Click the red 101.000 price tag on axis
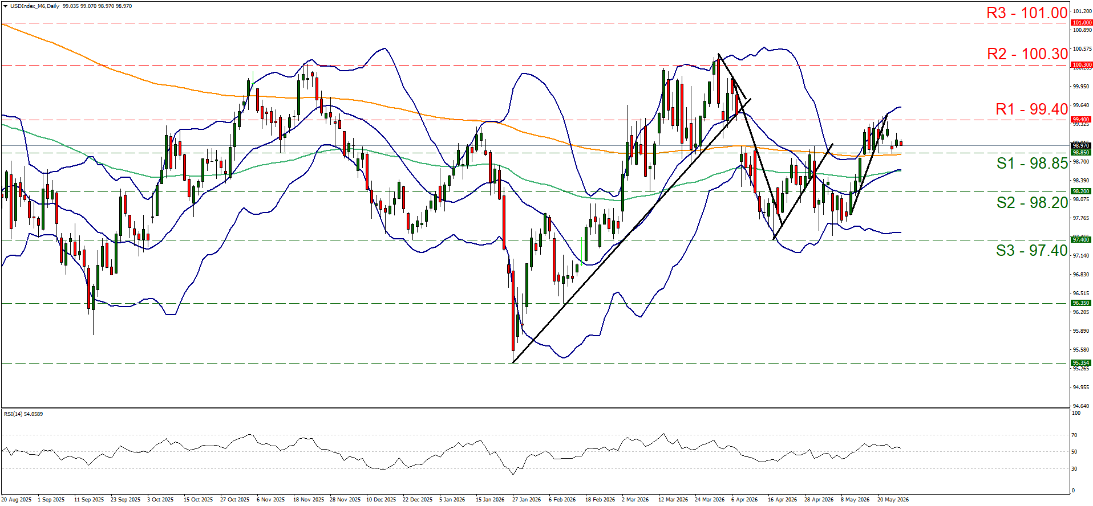This screenshot has height=506, width=1093. coord(1081,23)
